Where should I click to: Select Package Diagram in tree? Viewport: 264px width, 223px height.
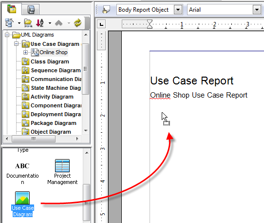pos(54,123)
